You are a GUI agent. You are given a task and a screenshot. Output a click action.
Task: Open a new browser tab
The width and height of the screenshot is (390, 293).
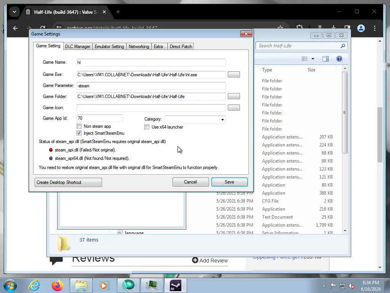(118, 12)
